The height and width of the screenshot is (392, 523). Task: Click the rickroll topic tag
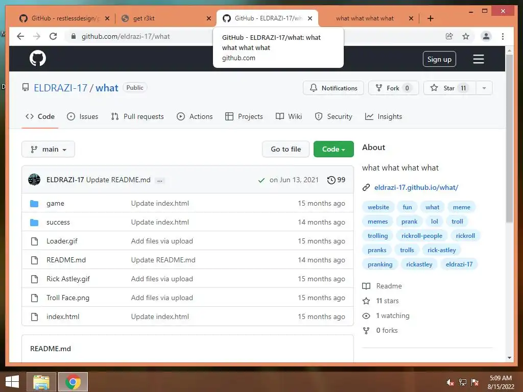465,236
